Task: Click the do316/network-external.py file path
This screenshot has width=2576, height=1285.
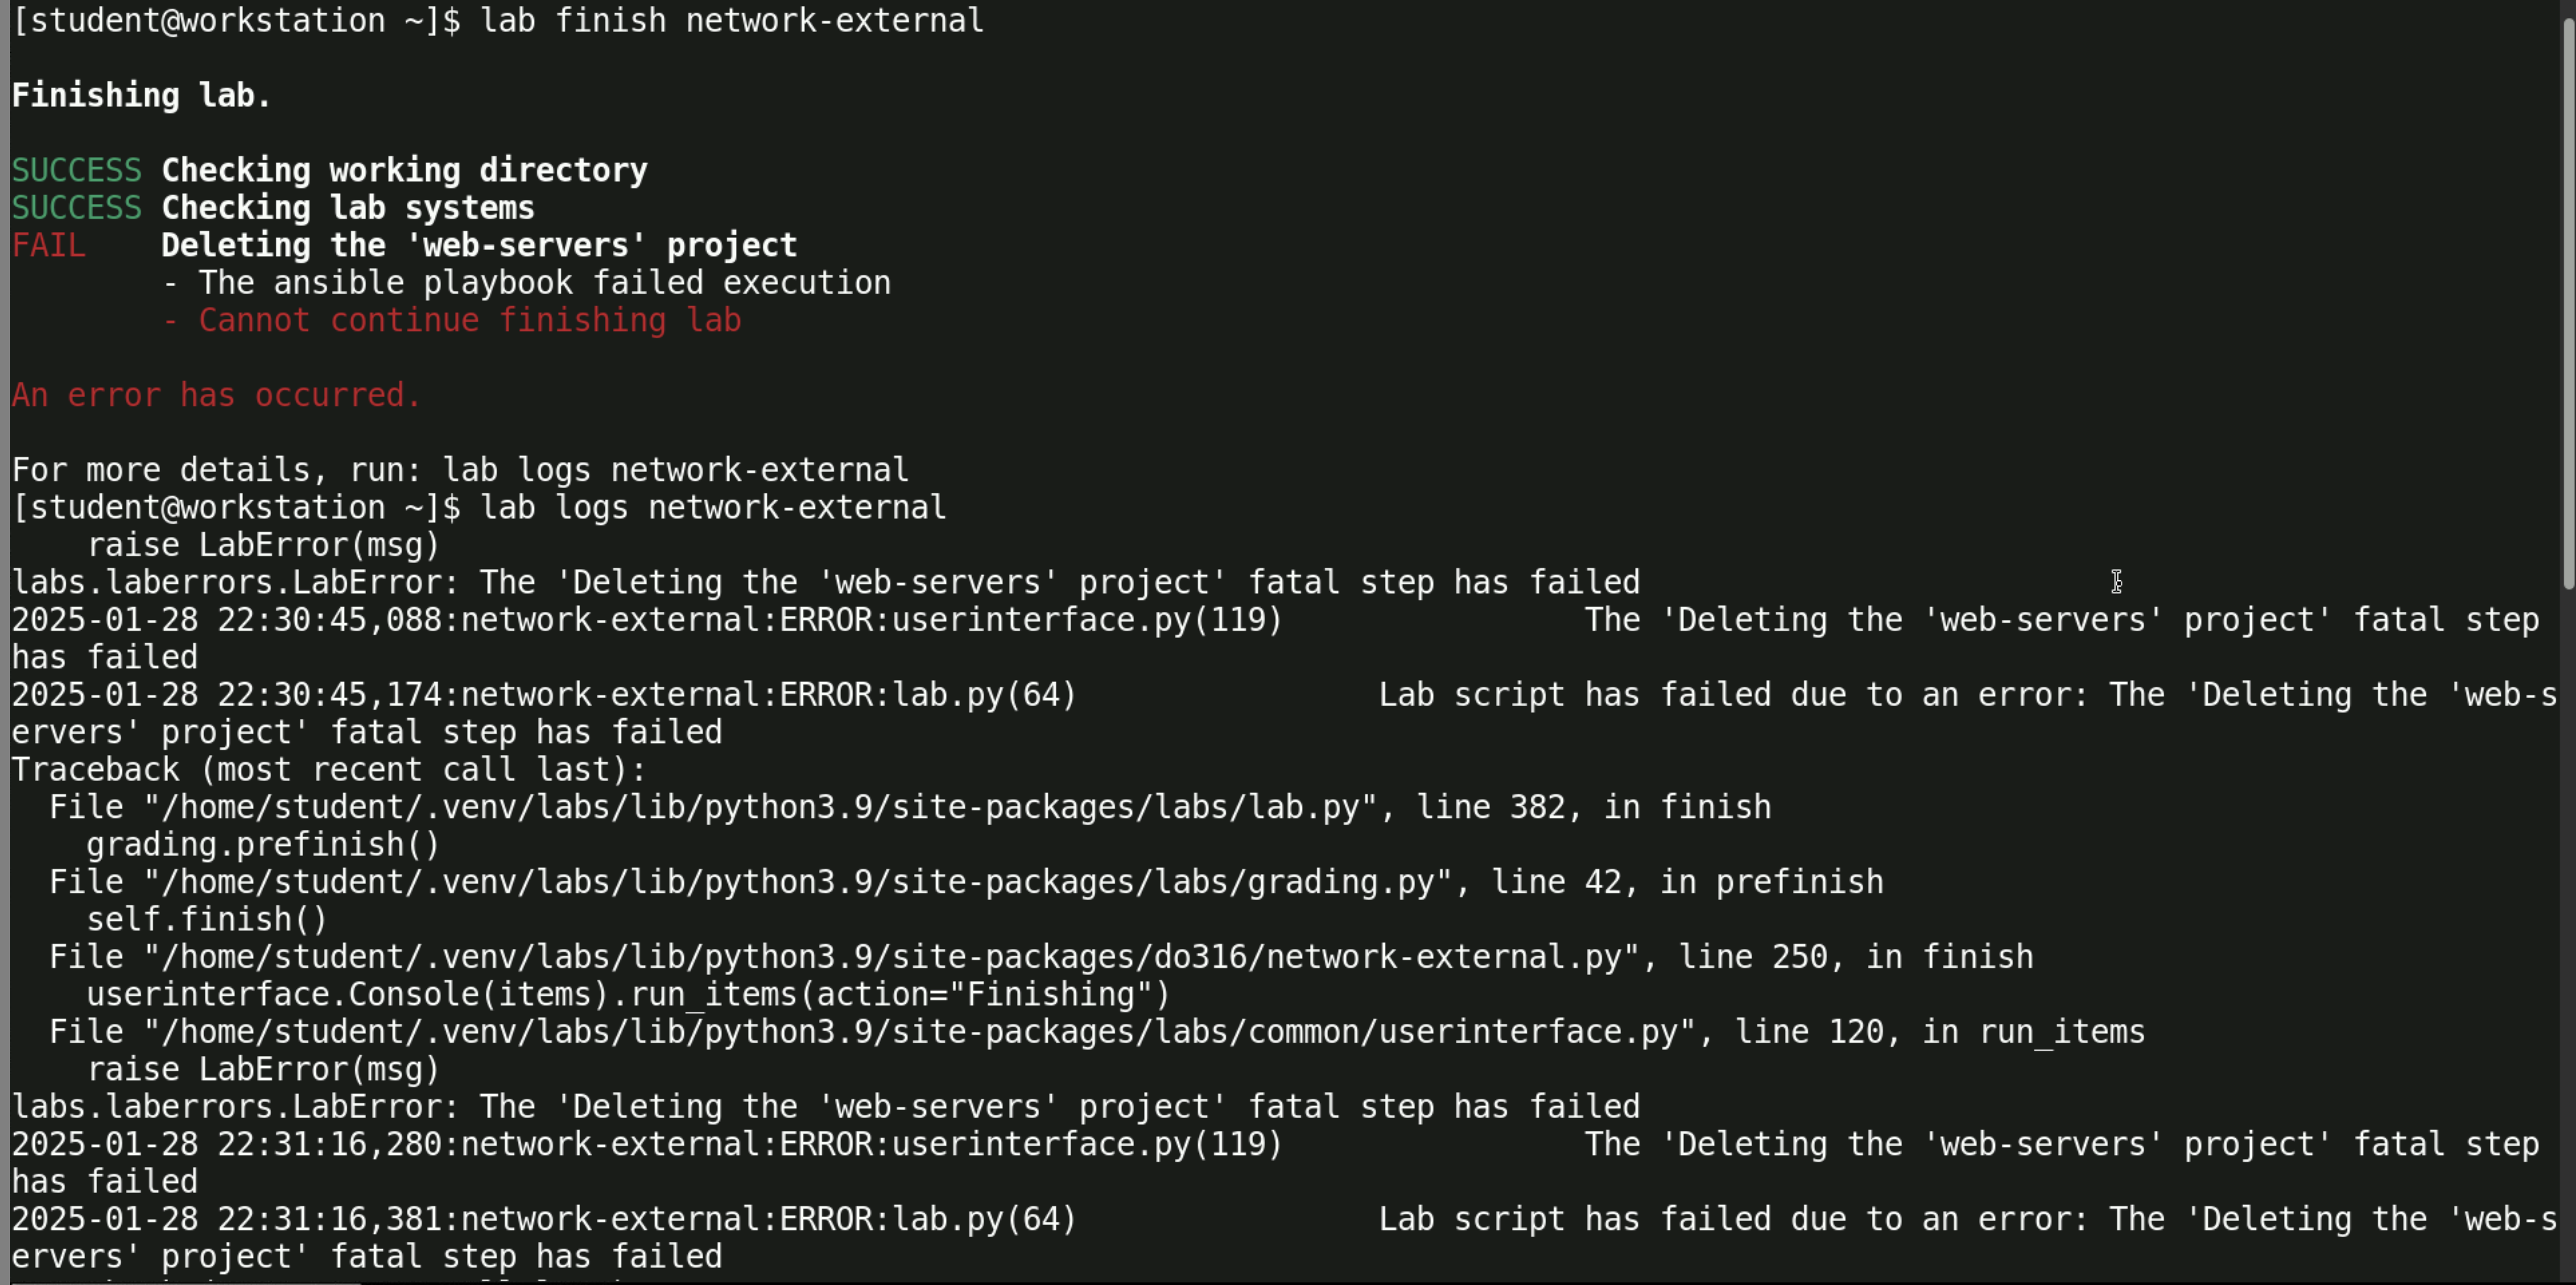Action: click(x=891, y=957)
